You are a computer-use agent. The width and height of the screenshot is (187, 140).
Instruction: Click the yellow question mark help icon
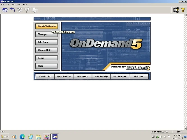(x=183, y=10)
